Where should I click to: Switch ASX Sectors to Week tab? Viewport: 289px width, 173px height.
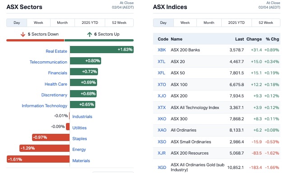[38, 23]
